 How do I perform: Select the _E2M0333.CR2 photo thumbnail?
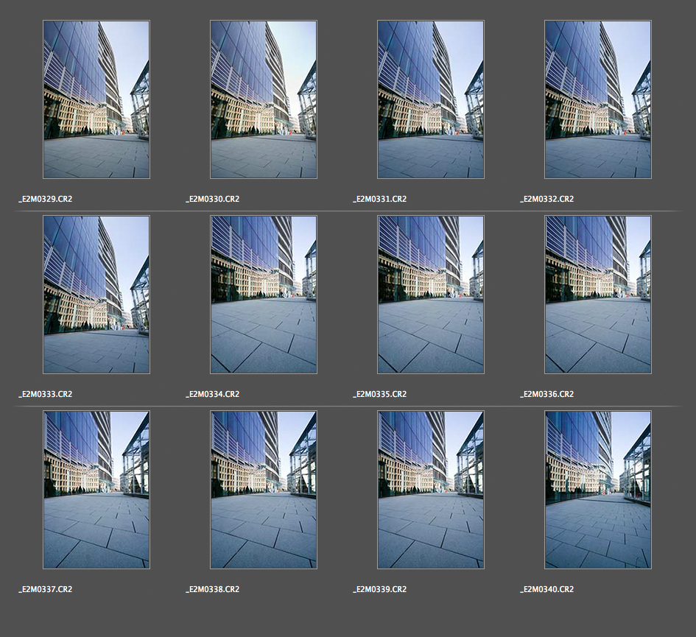pyautogui.click(x=96, y=295)
